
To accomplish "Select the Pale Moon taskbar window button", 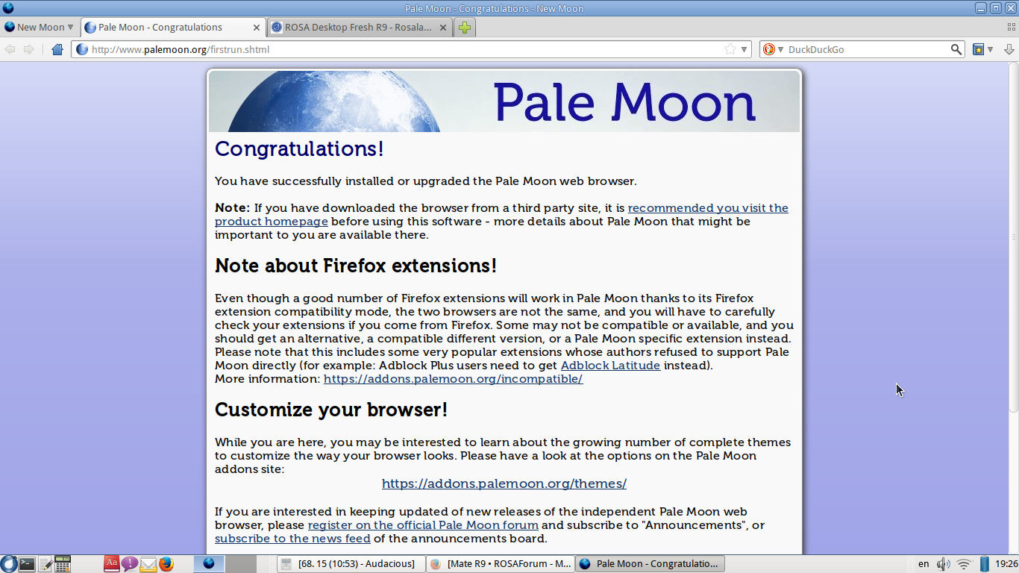I will coord(650,564).
